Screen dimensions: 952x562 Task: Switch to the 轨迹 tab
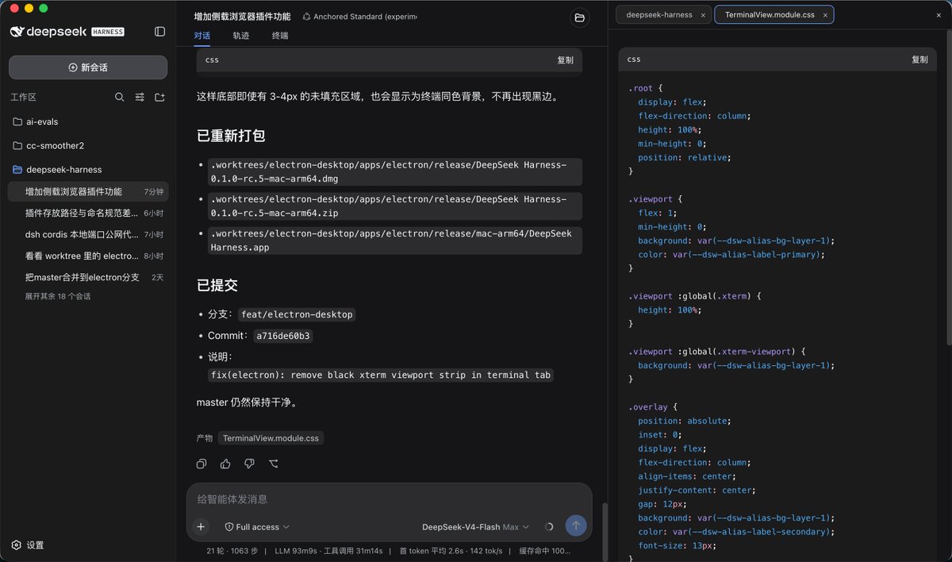[x=241, y=36]
